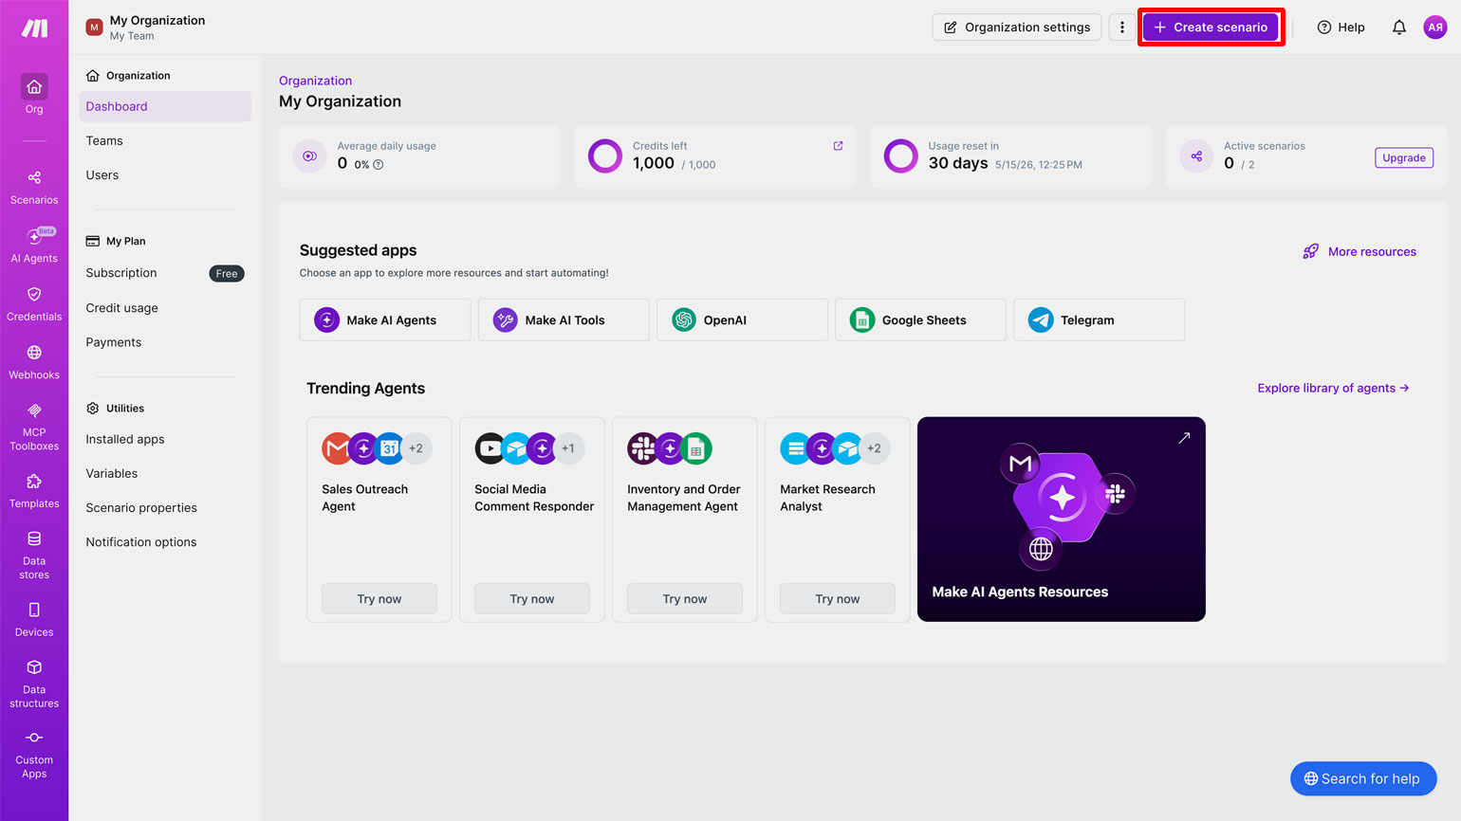The width and height of the screenshot is (1461, 821).
Task: Open external link icon on Credits left
Action: tap(838, 146)
